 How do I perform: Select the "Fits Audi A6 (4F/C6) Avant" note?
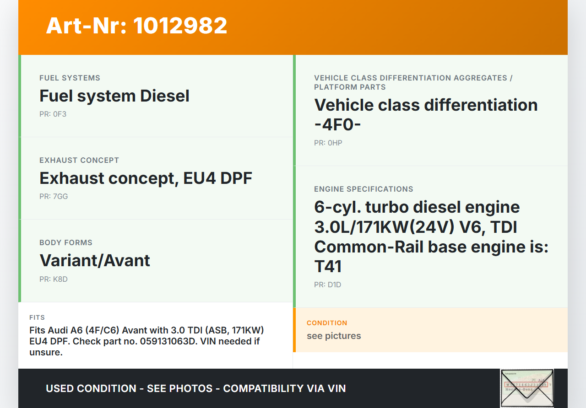146,341
